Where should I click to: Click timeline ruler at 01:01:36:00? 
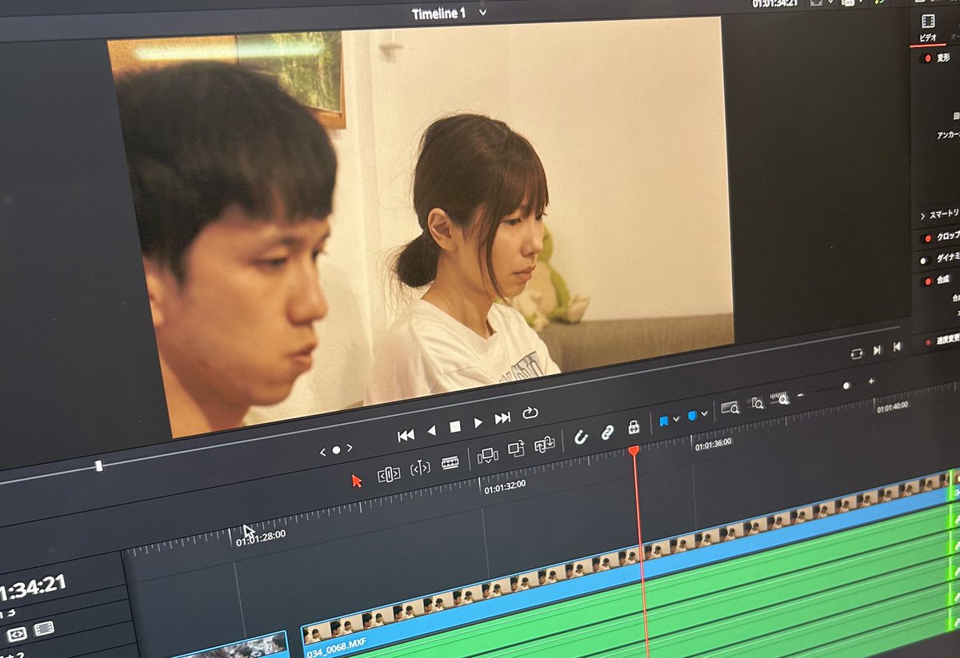(712, 443)
